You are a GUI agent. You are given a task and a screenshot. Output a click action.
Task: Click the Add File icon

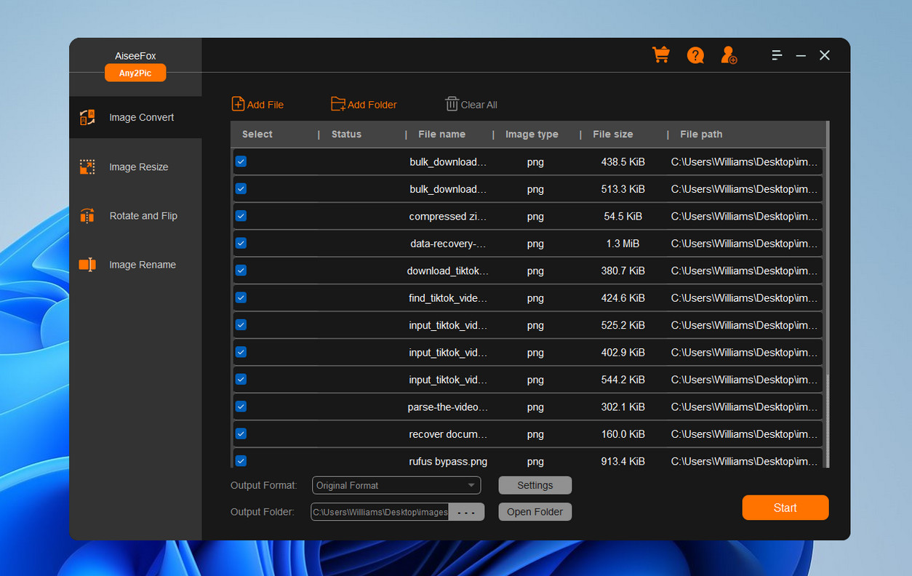(x=238, y=104)
